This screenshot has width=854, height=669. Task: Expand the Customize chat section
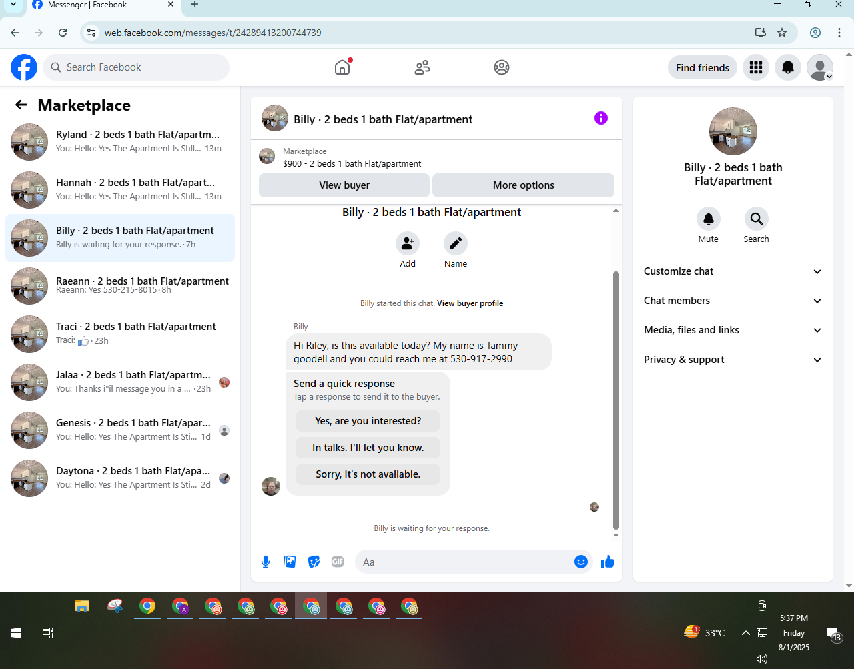point(733,271)
